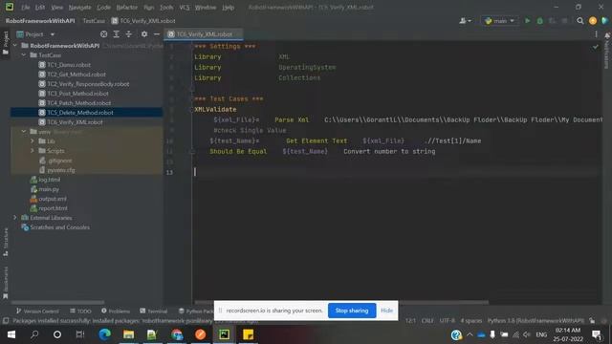612x344 pixels.
Task: Collapse the TestCase folder
Action: [x=24, y=55]
